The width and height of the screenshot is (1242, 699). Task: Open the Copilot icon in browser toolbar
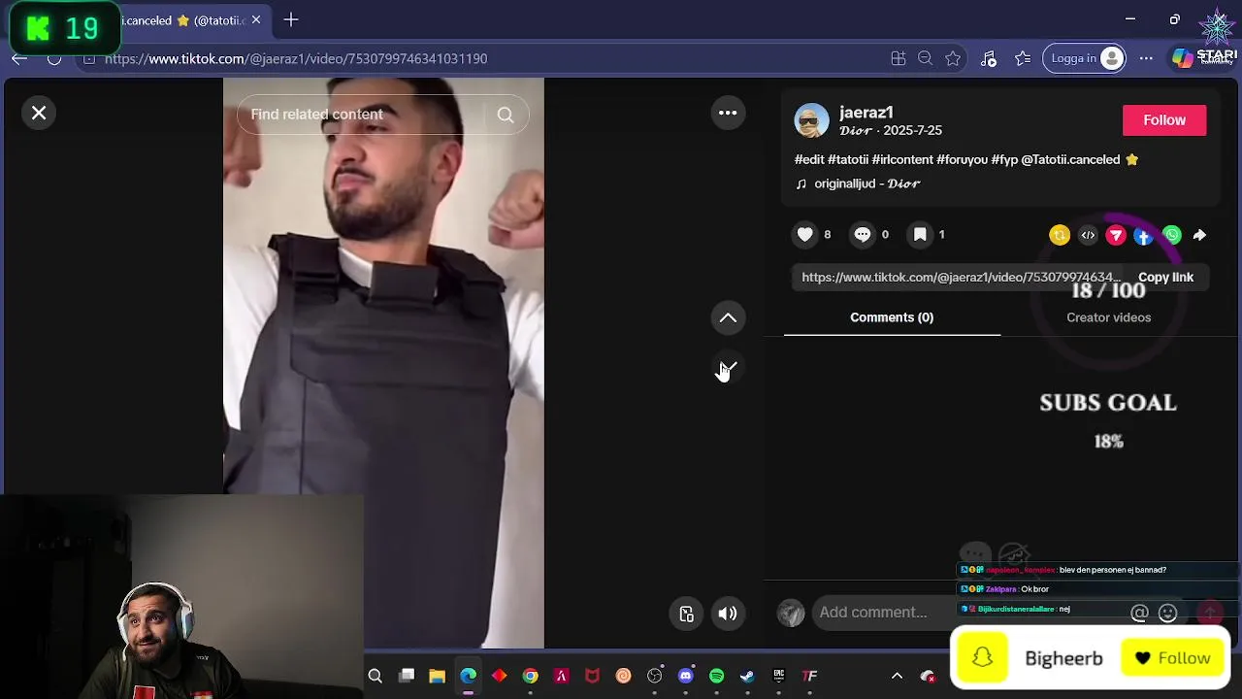pos(1182,58)
